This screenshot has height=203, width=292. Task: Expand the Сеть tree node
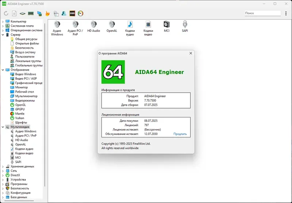[x=3, y=171]
